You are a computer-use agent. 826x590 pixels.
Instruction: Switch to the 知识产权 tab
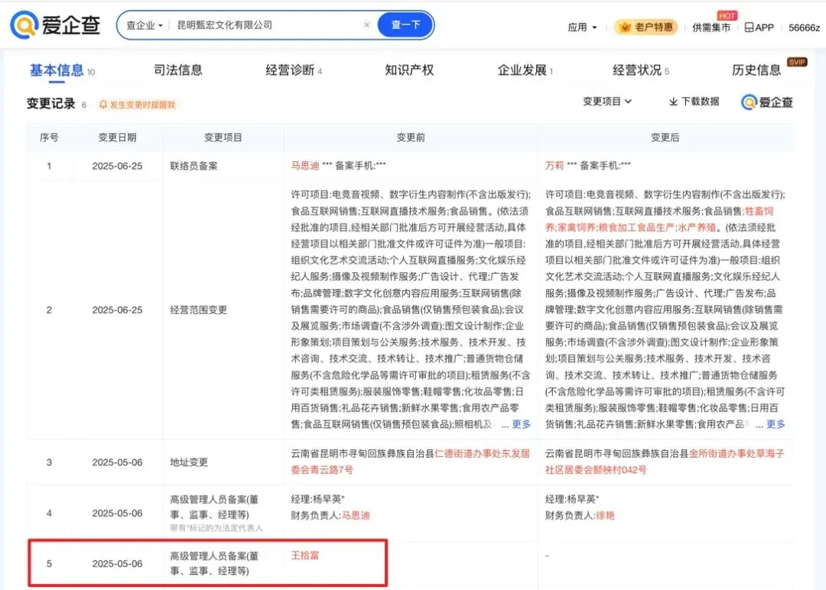[409, 70]
